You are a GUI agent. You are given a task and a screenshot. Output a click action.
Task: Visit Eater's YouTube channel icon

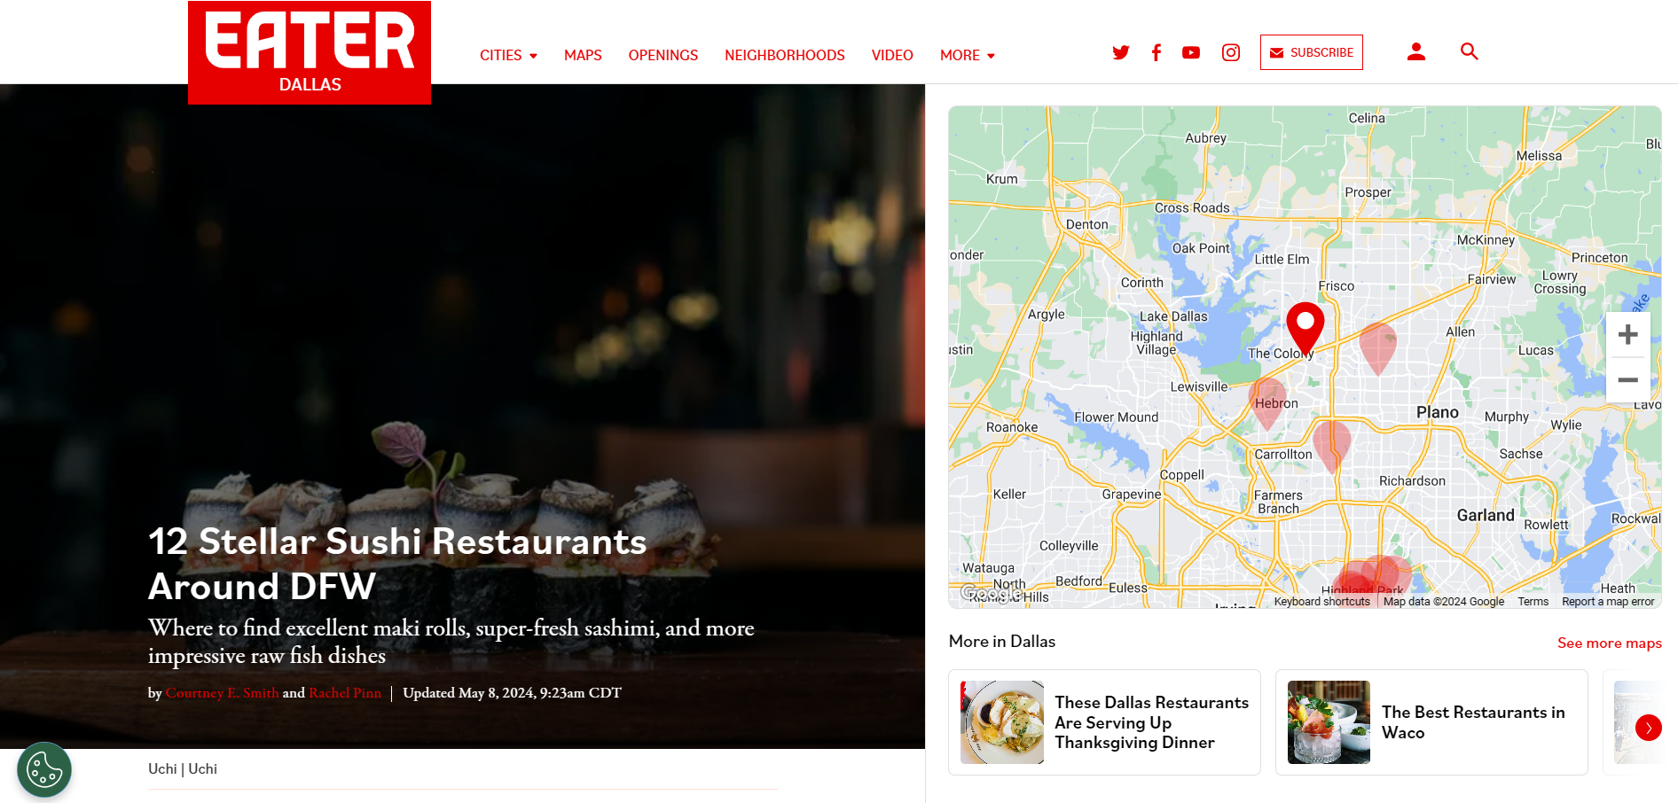coord(1191,52)
